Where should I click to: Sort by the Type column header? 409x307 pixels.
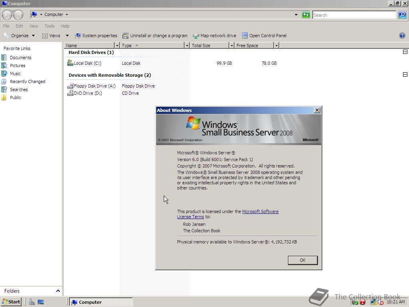(152, 46)
